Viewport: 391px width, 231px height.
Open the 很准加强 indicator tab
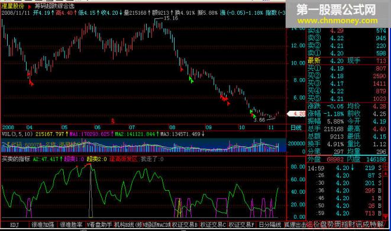(x=43, y=224)
